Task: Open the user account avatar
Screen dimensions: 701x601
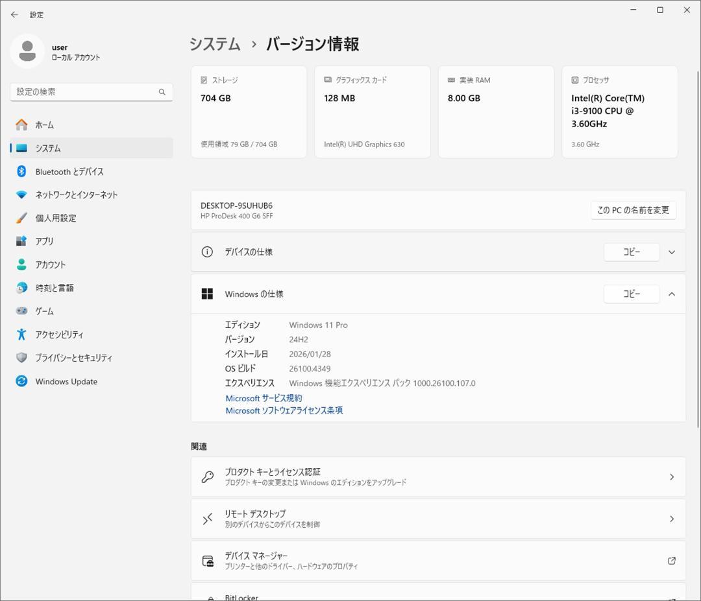Action: pos(27,51)
